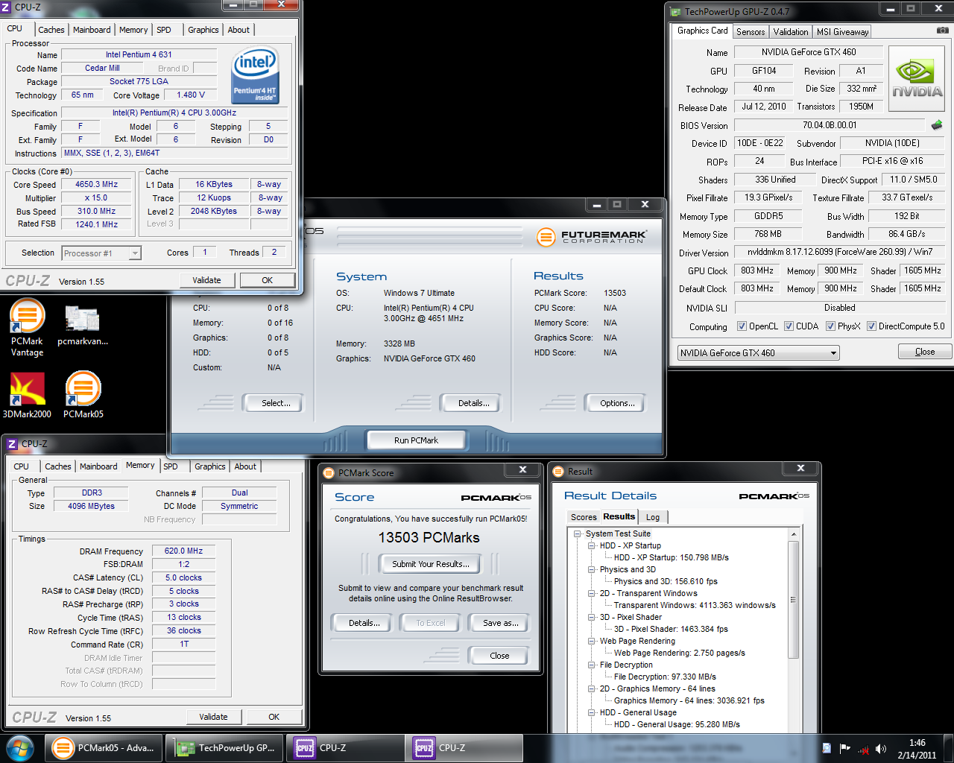This screenshot has width=954, height=763.
Task: Click the memory-tab CPU-Z title bar icon
Action: tap(12, 444)
